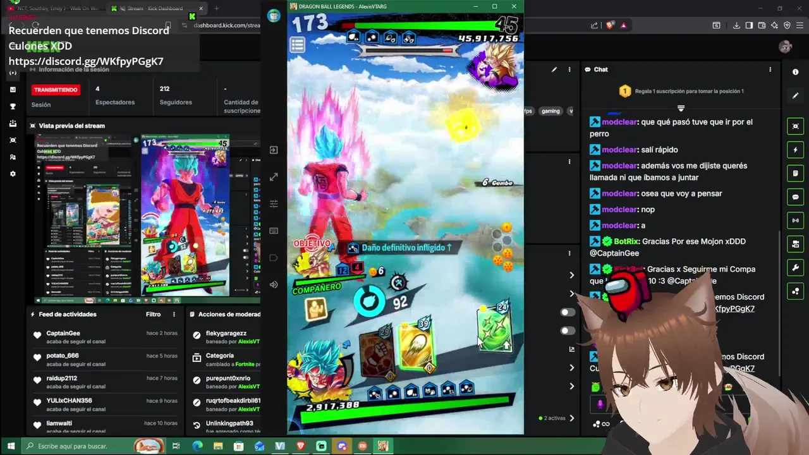Click the TRANSMITIENDO live status badge
Screen dimensions: 809x455
point(56,90)
